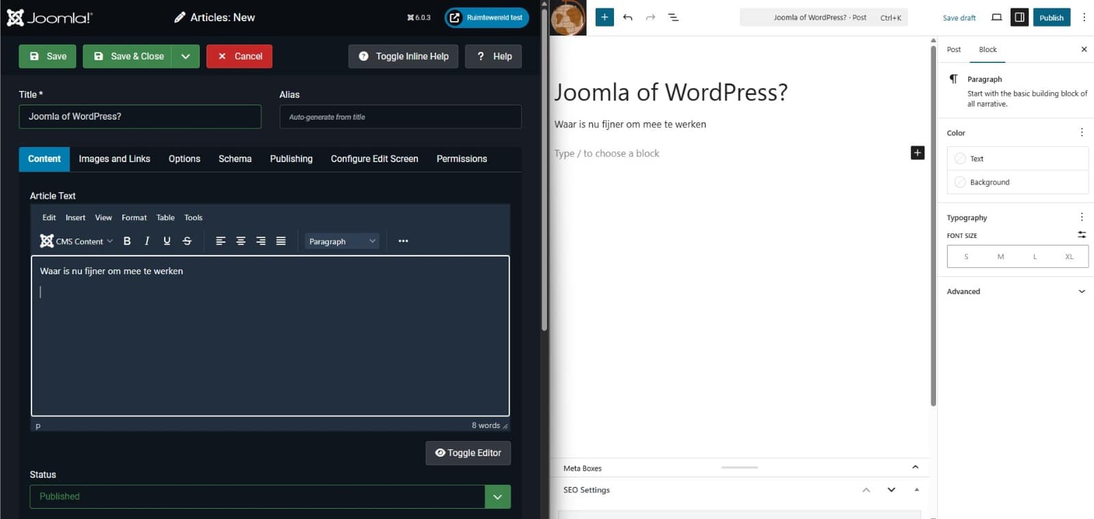Select font size S
Image resolution: width=1094 pixels, height=519 pixels.
tap(966, 256)
